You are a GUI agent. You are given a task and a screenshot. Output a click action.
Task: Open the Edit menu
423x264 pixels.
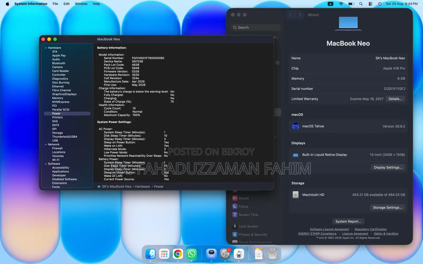click(x=66, y=4)
